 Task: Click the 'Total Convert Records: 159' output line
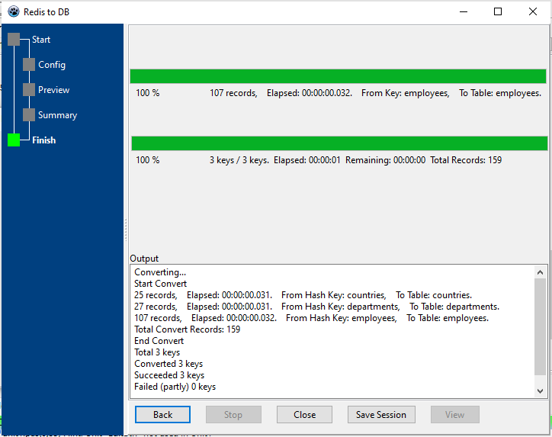coord(187,329)
